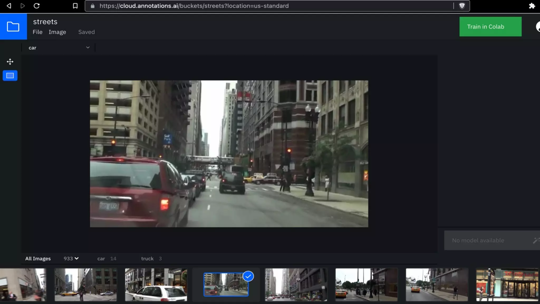540x304 pixels.
Task: Click the bookmark icon in browser
Action: pyautogui.click(x=75, y=6)
